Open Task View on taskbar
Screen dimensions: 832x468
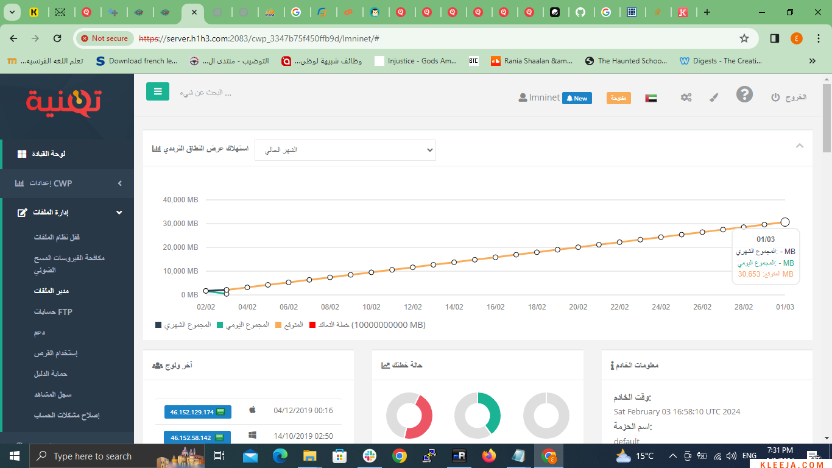[x=219, y=456]
